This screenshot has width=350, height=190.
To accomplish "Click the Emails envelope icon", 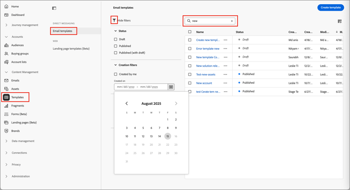I will coord(6,81).
